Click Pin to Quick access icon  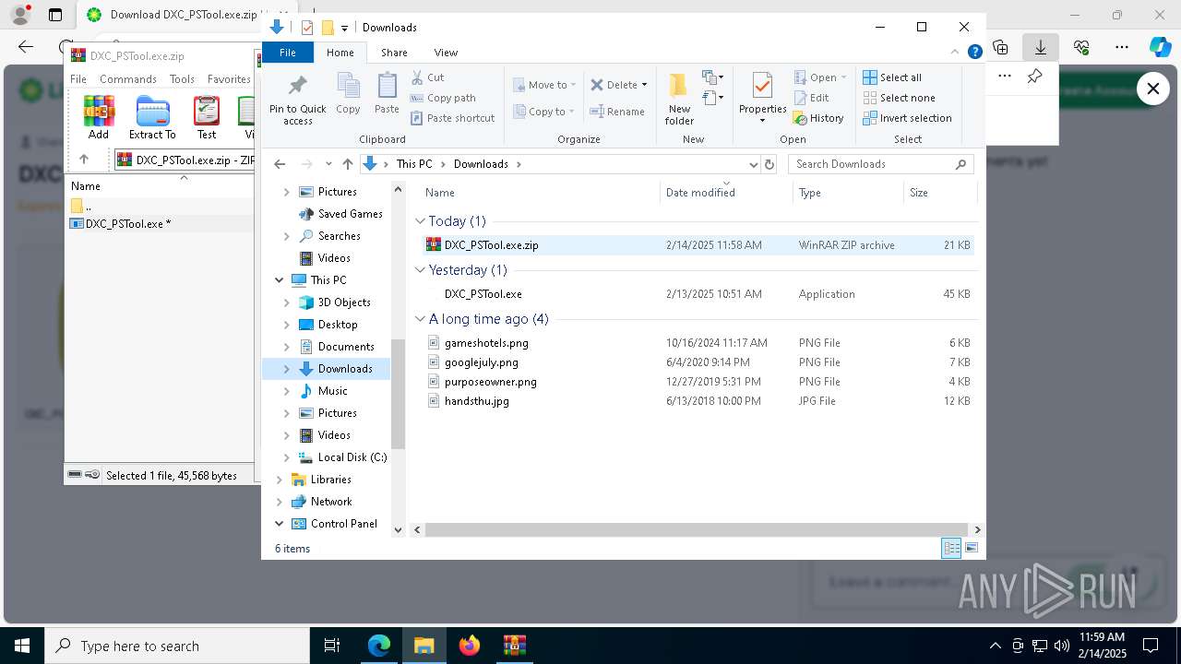pos(297,100)
